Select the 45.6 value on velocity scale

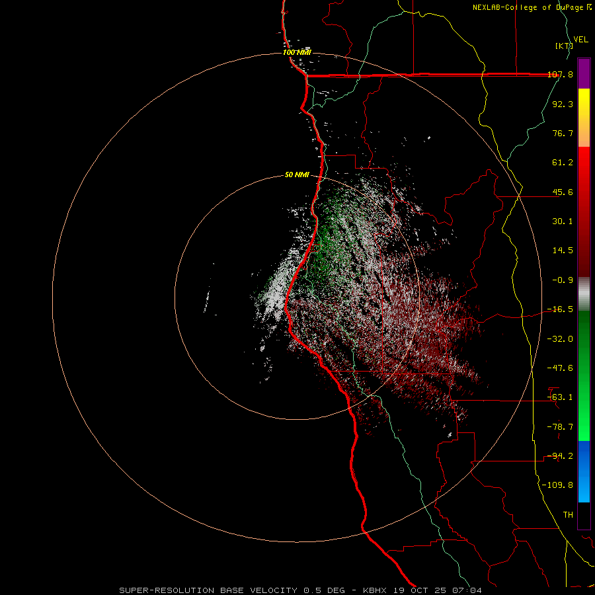click(x=563, y=192)
